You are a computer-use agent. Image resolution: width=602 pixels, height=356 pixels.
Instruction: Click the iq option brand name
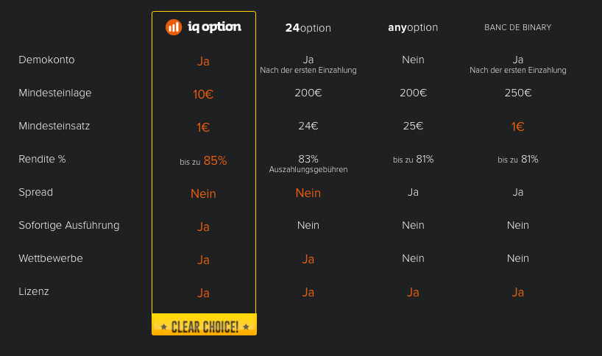(x=214, y=27)
